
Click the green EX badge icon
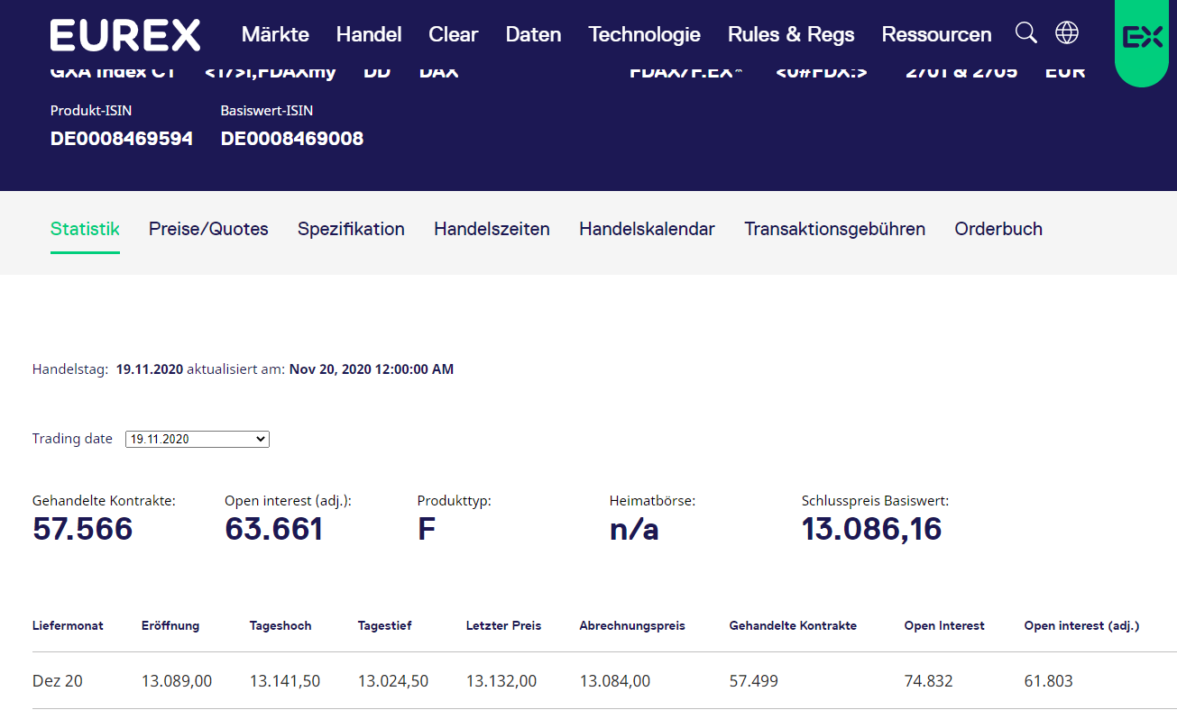[x=1142, y=38]
